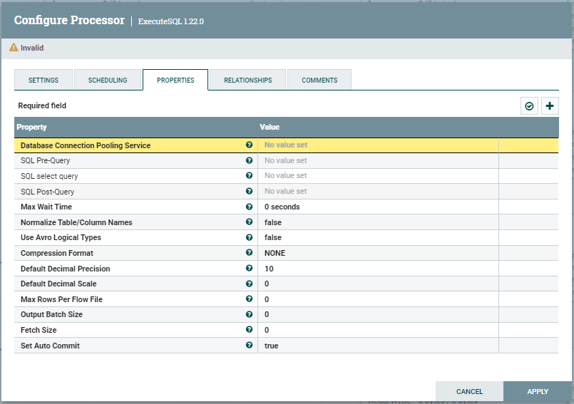Edit the SQL select query value
The height and width of the screenshot is (404, 574).
pyautogui.click(x=378, y=176)
